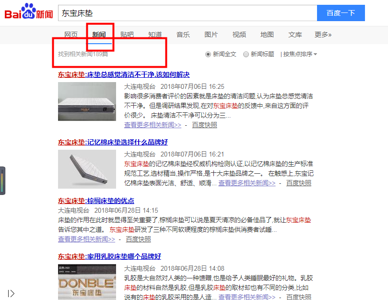388x300 pixels.
Task: Click 查看更多相关新闻>> for the 记忆棉床垫 article
Action: pyautogui.click(x=247, y=183)
